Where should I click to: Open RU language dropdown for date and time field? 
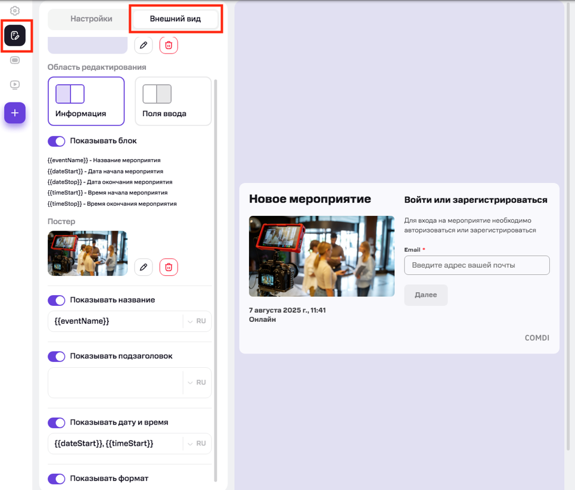[197, 444]
